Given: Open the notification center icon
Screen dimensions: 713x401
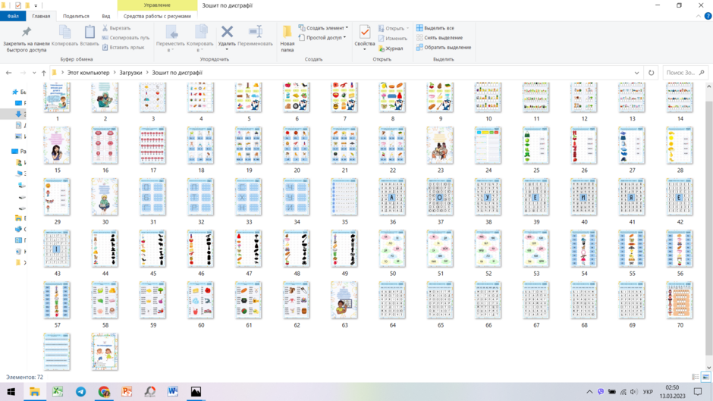Looking at the screenshot, I should tap(698, 391).
